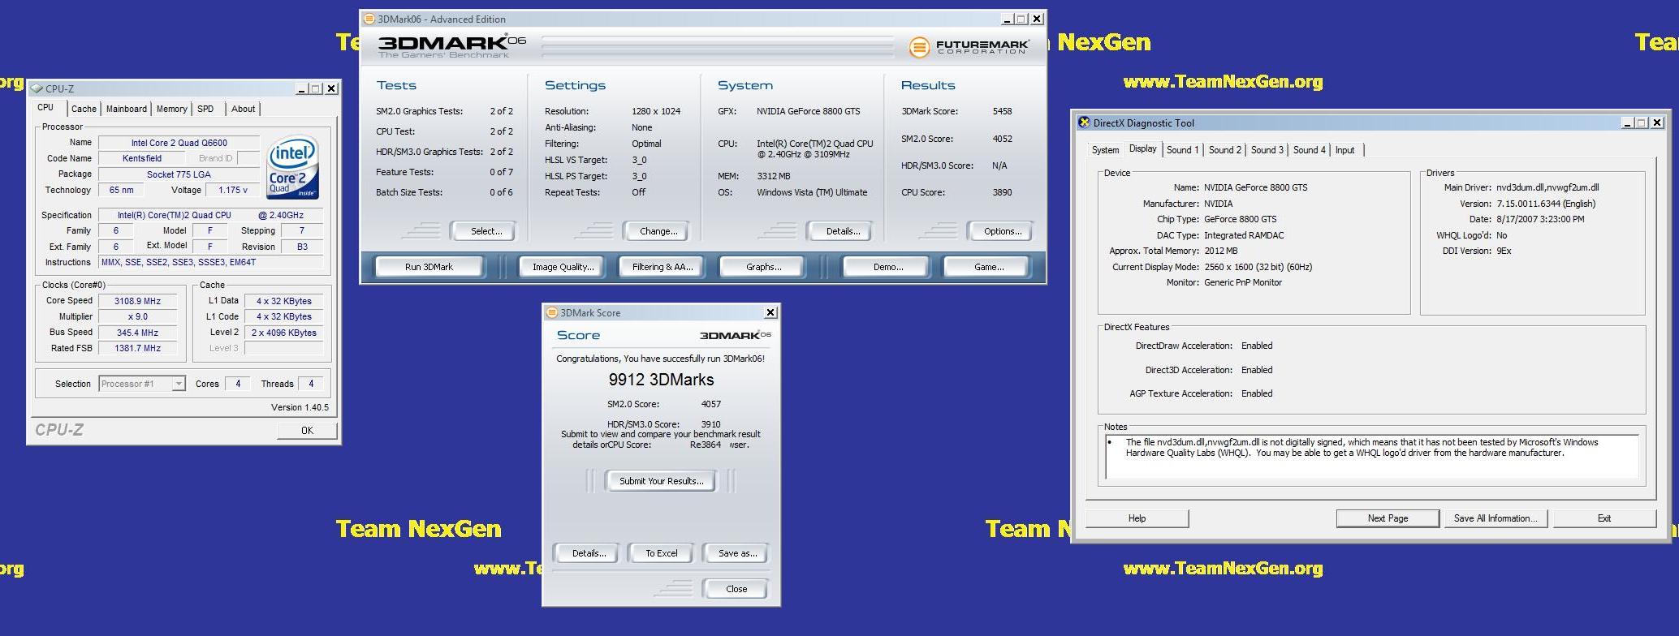The width and height of the screenshot is (1679, 636).
Task: Click the 3DMark Score value 5458
Action: coord(1002,111)
